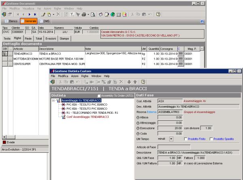243x180 pixels.
Task: Open the Piede tab
Action: (28, 39)
